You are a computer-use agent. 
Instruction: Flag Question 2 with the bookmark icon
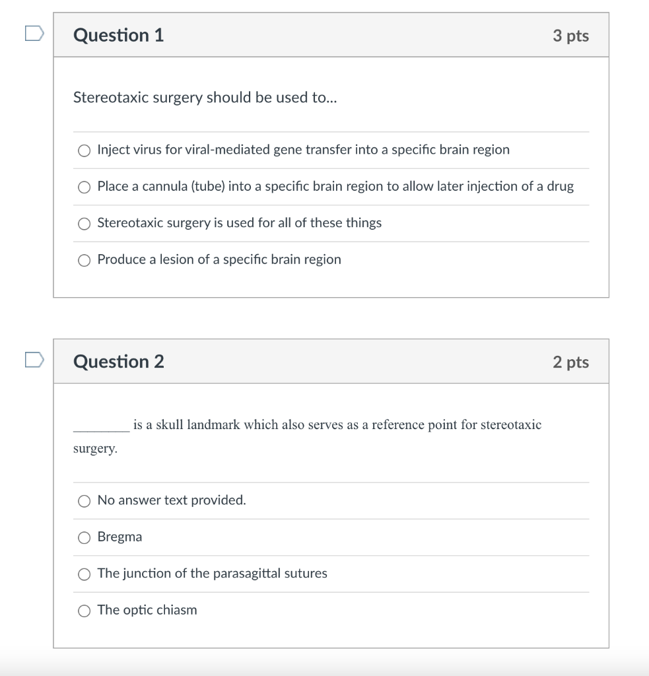pyautogui.click(x=34, y=360)
